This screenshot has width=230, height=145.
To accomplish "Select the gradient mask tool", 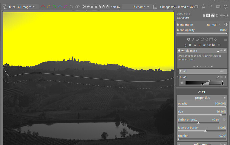I will [211, 39].
